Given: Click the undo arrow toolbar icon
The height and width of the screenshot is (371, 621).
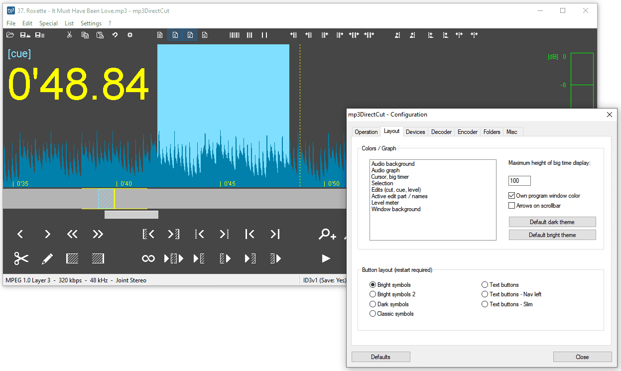Looking at the screenshot, I should coord(115,35).
